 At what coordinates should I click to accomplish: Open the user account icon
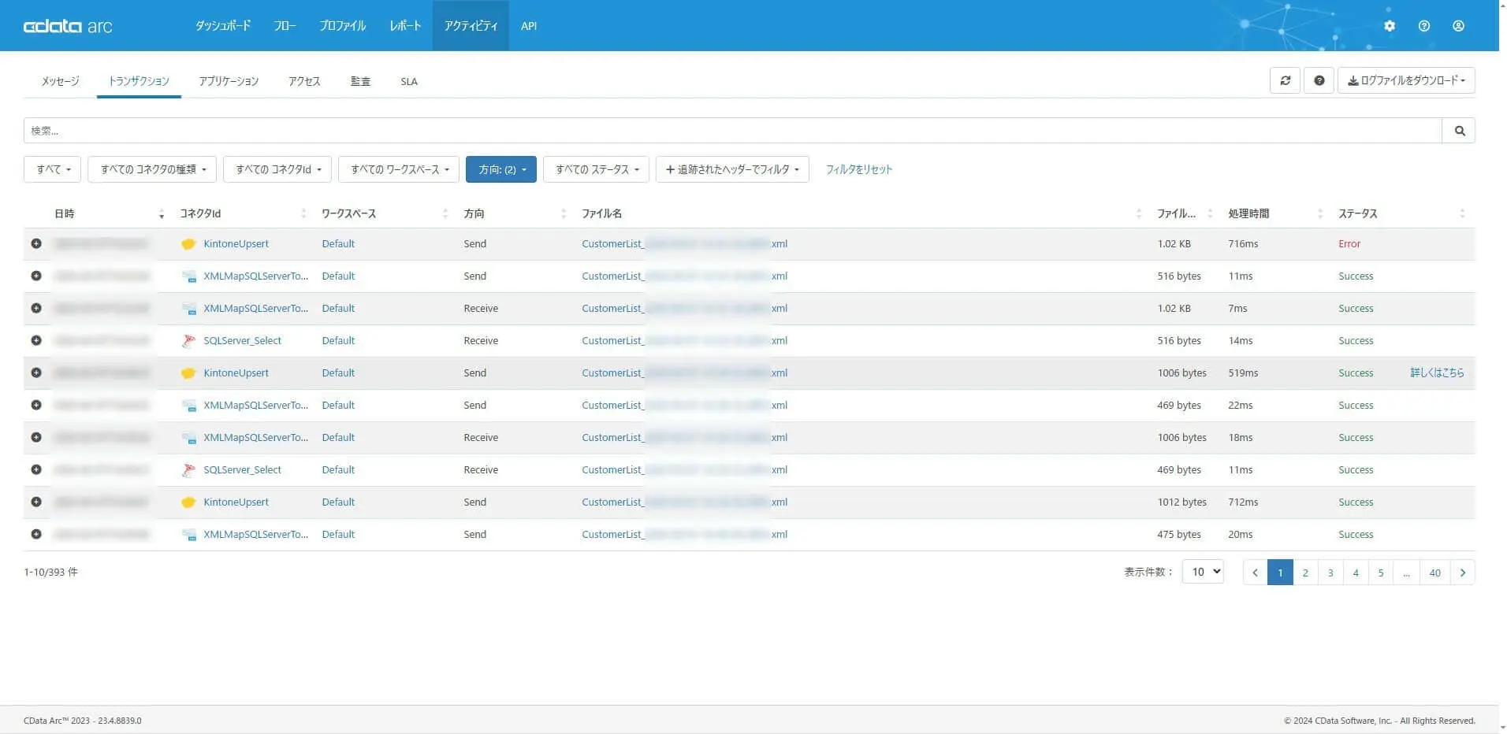(1458, 26)
